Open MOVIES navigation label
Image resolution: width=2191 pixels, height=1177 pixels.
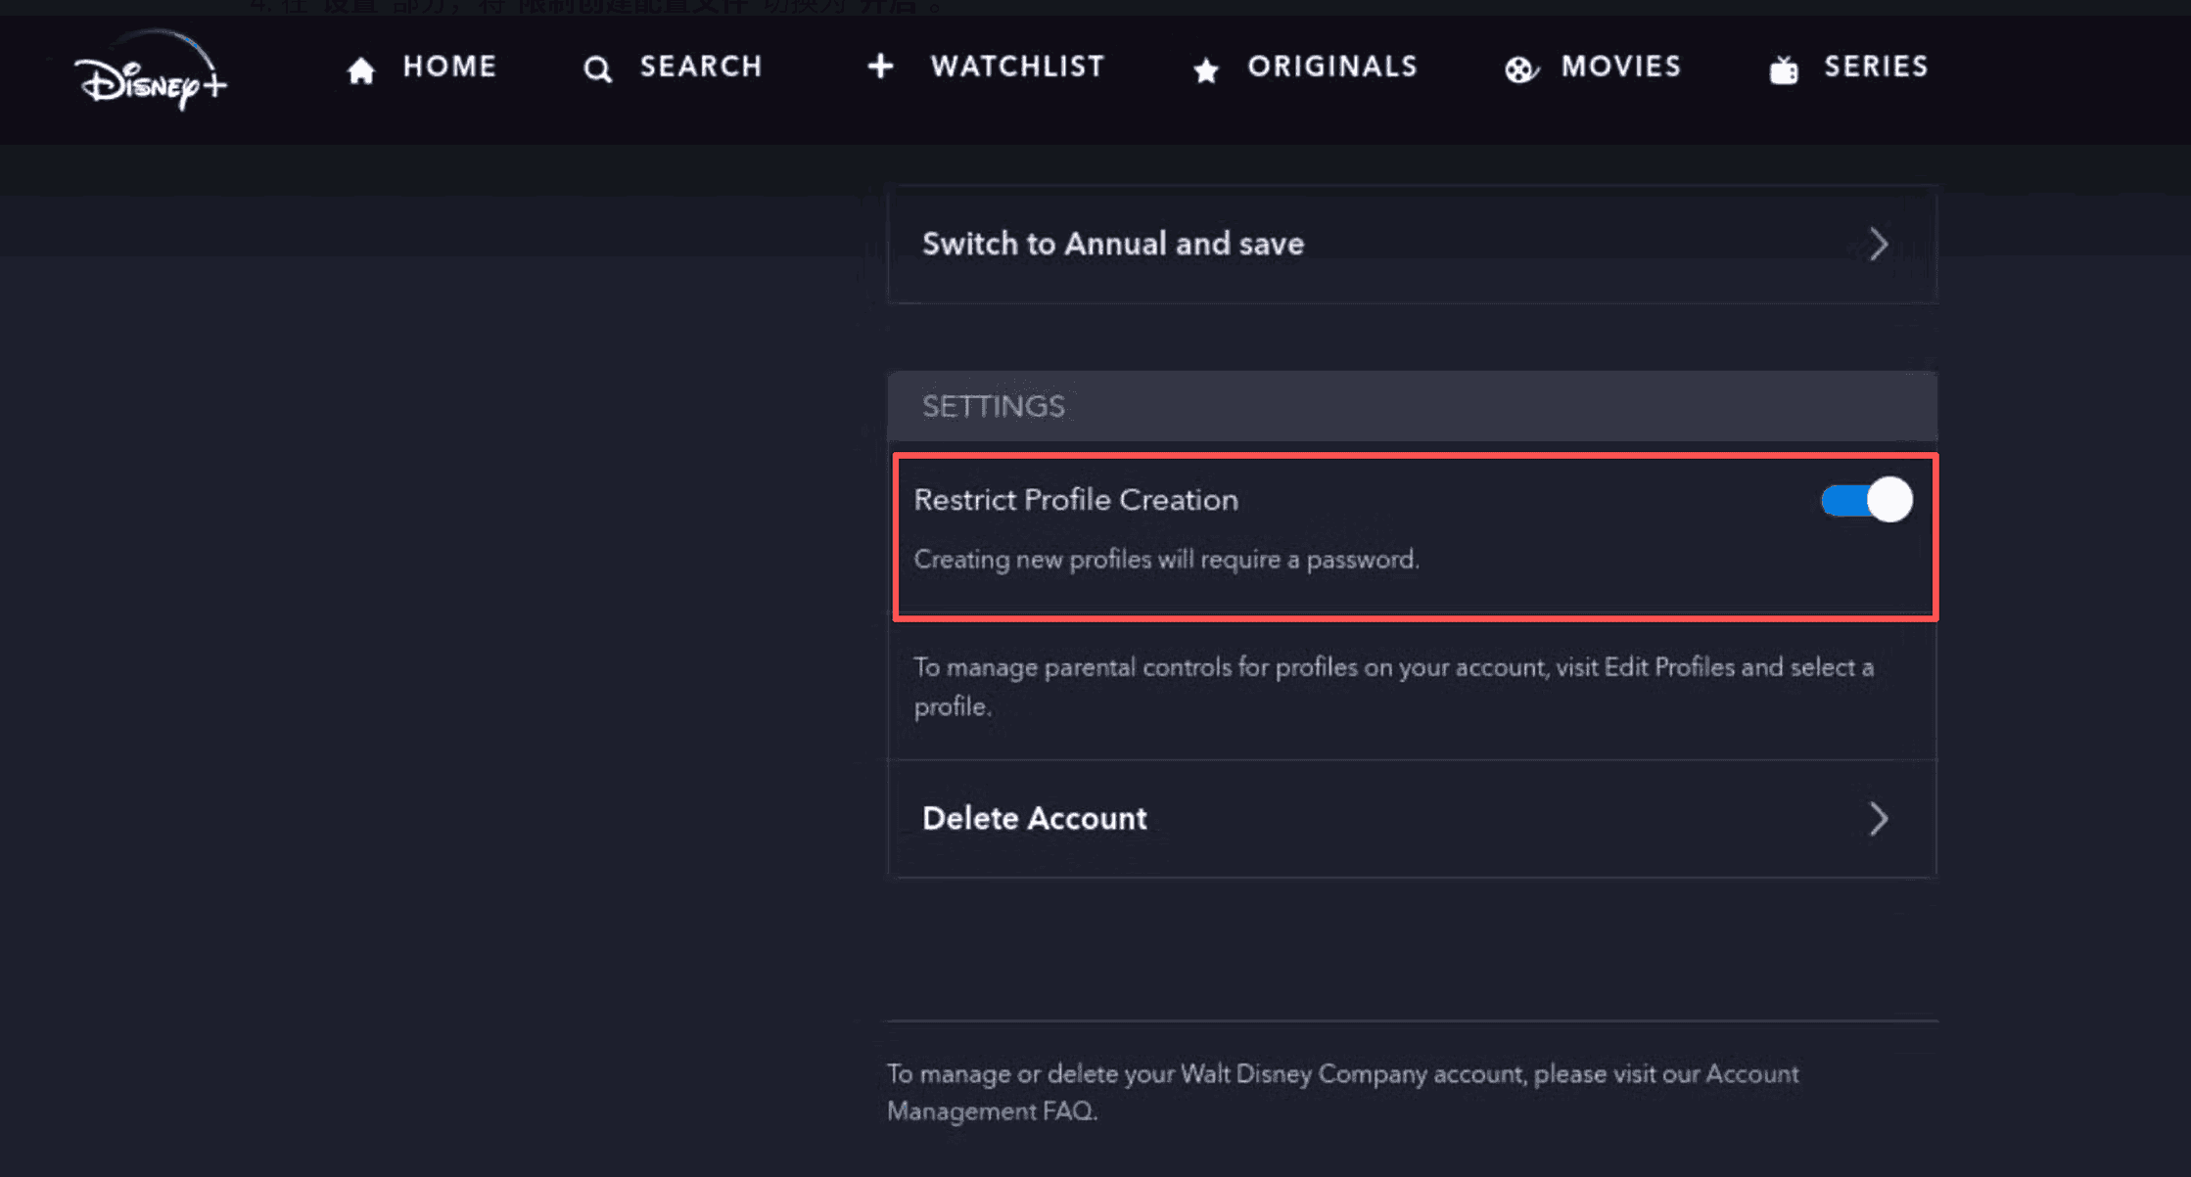click(1621, 67)
